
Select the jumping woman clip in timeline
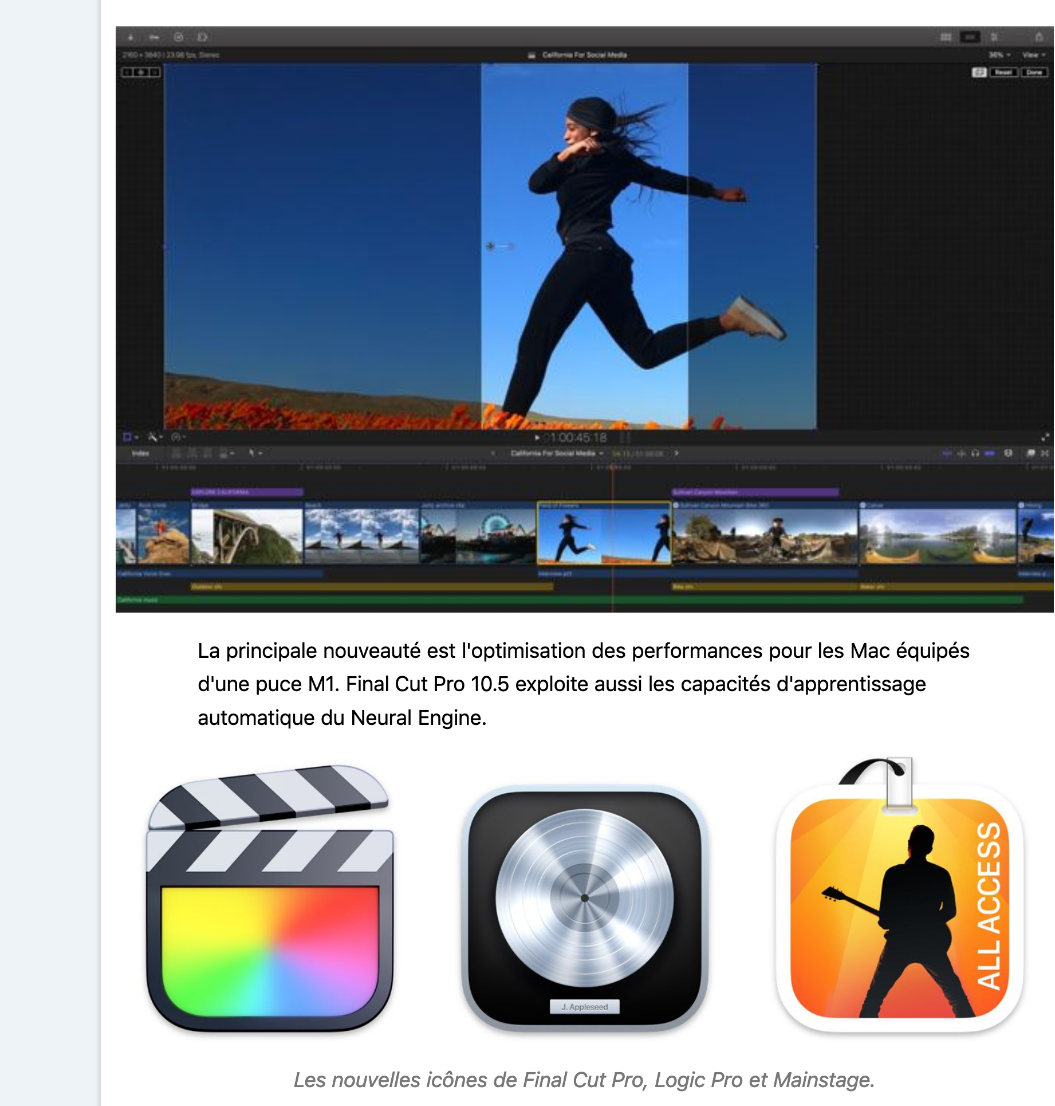[603, 534]
